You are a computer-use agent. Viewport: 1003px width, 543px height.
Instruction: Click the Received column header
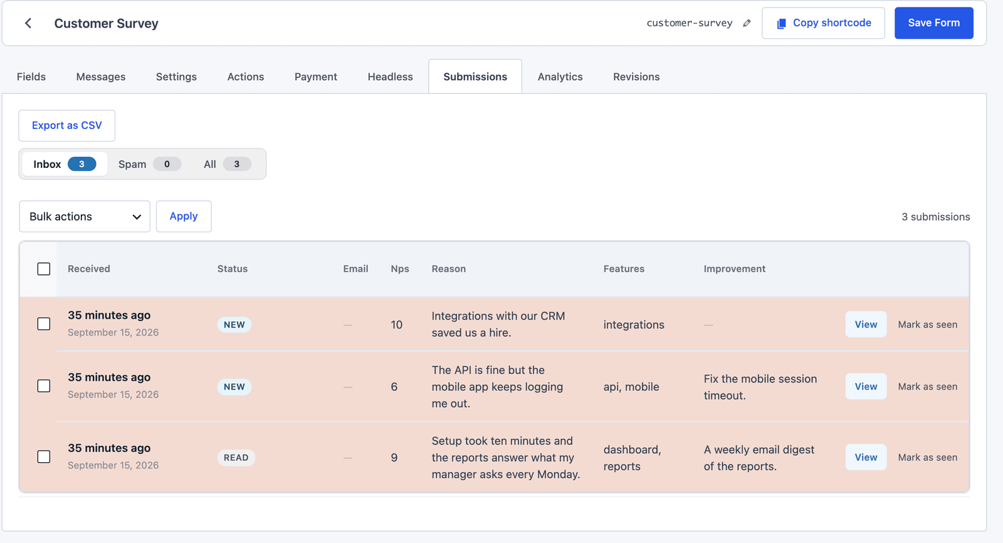tap(89, 269)
